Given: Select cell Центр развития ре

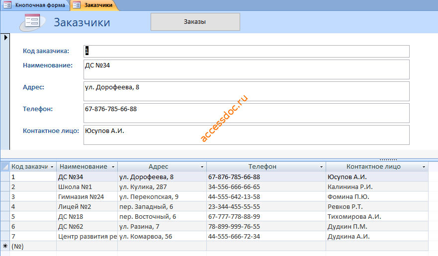Looking at the screenshot, I should point(87,237).
